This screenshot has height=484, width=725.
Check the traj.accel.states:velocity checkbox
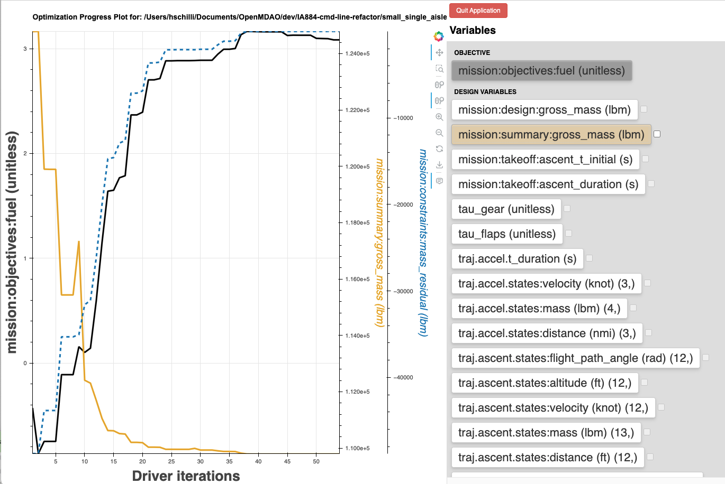(x=648, y=283)
